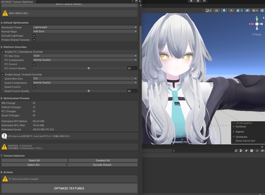This screenshot has width=265, height=195.
Task: Click the PC Crunch Quality slider handle
Action: [89, 68]
